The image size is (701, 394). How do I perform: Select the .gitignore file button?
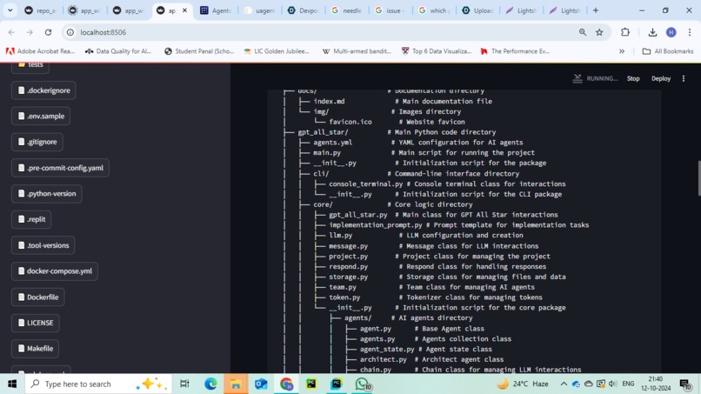[37, 142]
